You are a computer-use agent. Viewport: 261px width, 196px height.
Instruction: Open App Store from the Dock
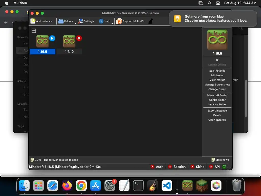tap(96, 186)
